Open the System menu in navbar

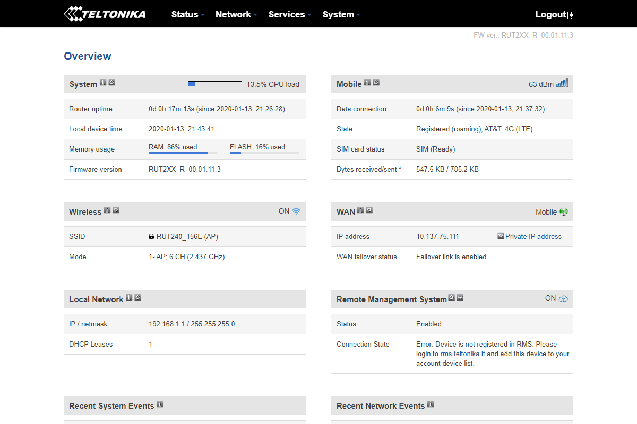(x=341, y=14)
